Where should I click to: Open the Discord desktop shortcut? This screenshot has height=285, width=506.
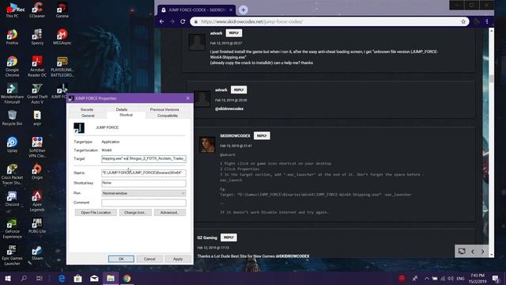[13, 199]
